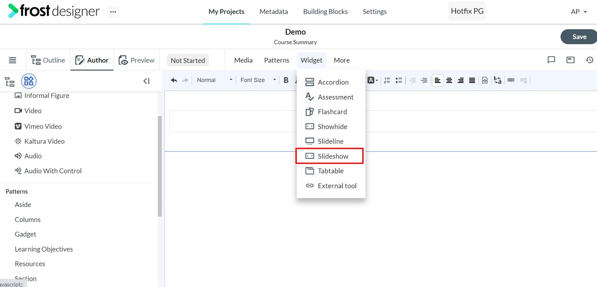This screenshot has width=597, height=287.
Task: Select the numbered list icon
Action: (x=387, y=80)
